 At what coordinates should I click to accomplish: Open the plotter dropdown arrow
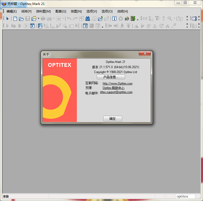point(54,19)
